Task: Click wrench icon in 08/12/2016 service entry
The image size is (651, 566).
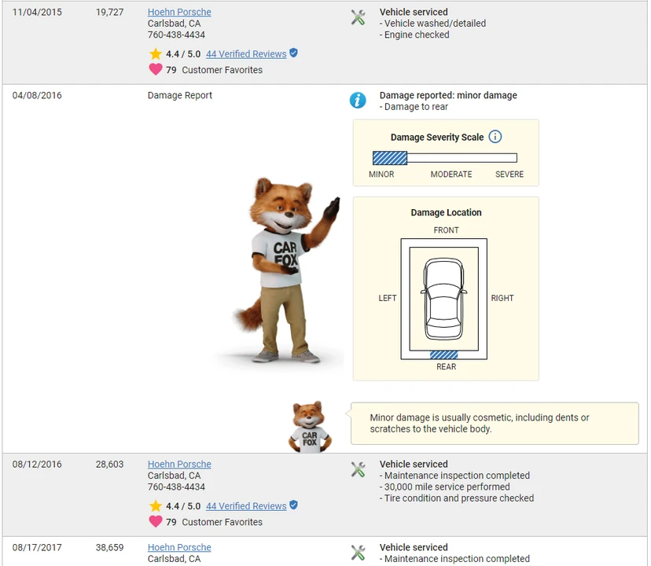Action: (x=358, y=469)
